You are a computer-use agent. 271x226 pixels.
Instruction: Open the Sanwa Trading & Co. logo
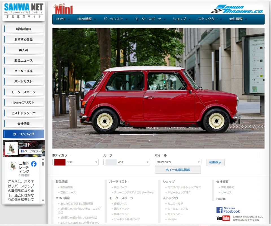pyautogui.click(x=237, y=9)
